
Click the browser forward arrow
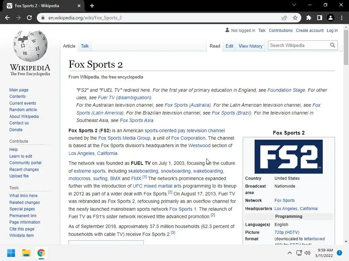18,18
